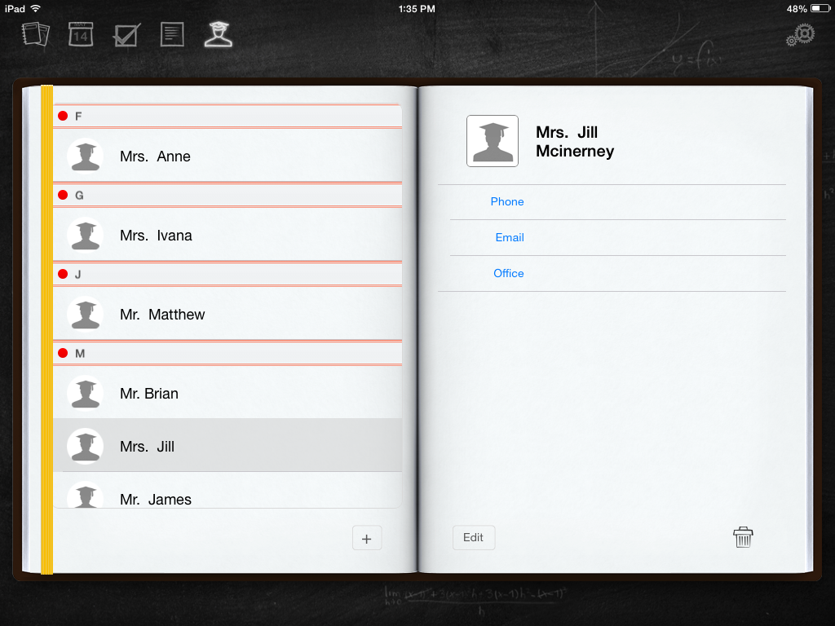This screenshot has height=626, width=835.
Task: Tap the M section header
Action: pyautogui.click(x=227, y=354)
